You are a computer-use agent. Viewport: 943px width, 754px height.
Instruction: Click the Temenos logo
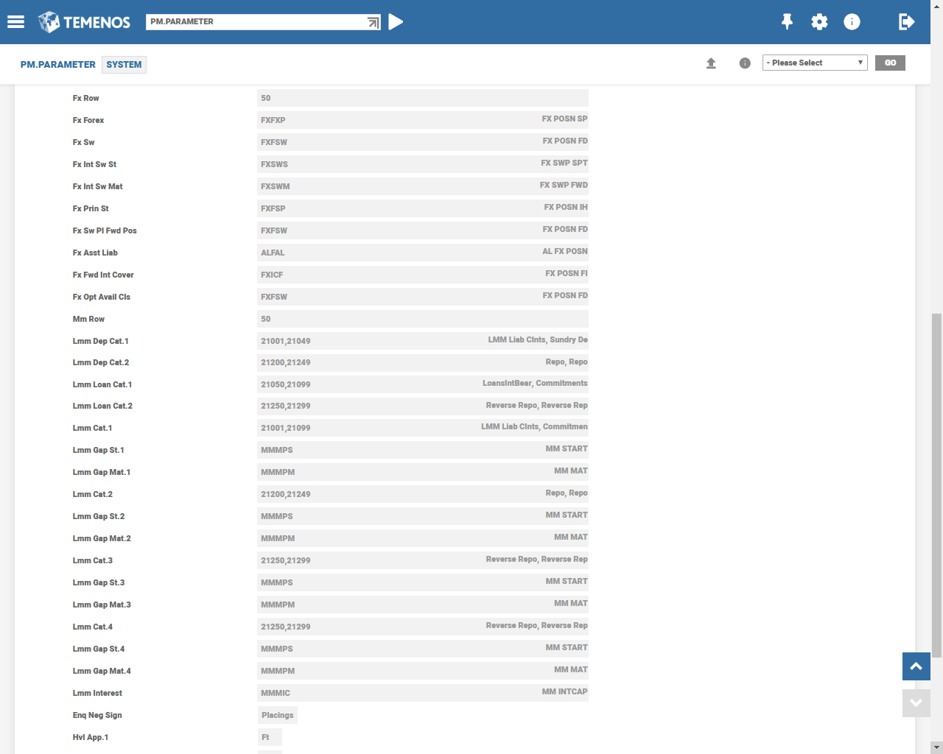click(x=84, y=22)
